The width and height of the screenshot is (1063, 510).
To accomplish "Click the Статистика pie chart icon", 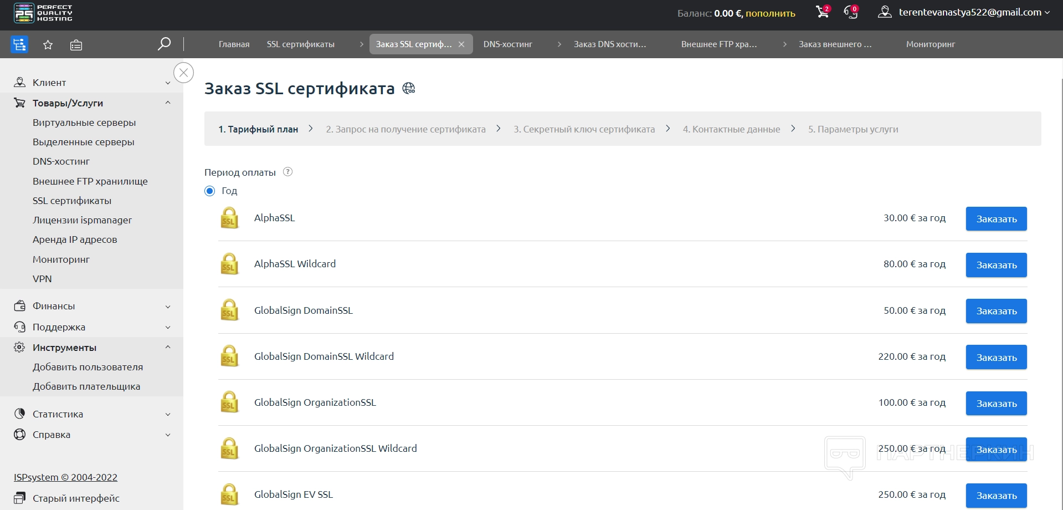I will tap(19, 414).
